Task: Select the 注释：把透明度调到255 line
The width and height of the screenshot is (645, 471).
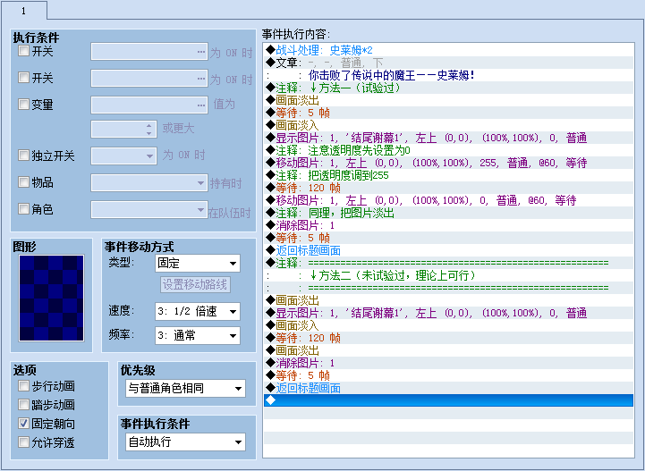Action: [x=448, y=175]
